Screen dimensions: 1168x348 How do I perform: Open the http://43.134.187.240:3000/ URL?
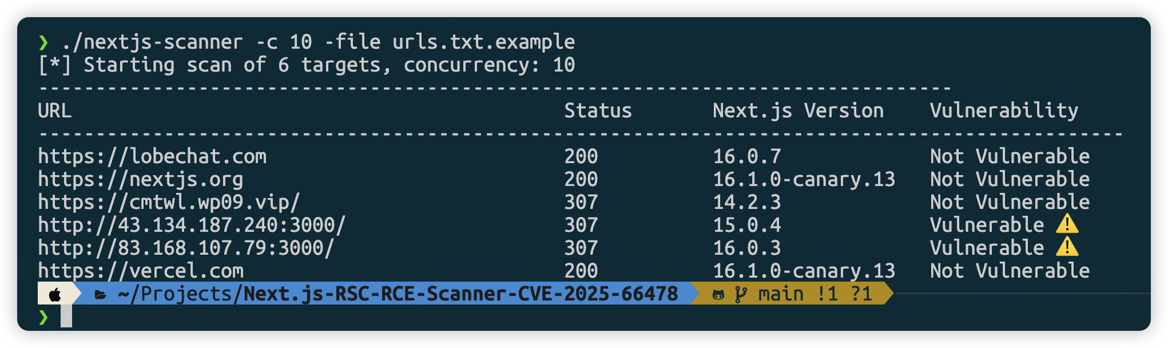point(192,225)
